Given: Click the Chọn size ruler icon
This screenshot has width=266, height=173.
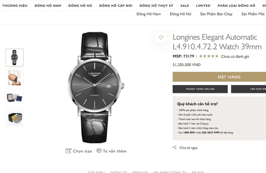Looking at the screenshot, I should click(x=69, y=151).
